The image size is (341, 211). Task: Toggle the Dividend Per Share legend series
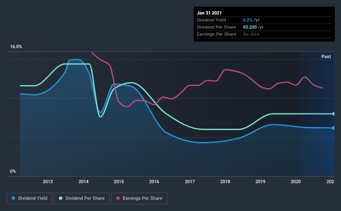tap(82, 199)
